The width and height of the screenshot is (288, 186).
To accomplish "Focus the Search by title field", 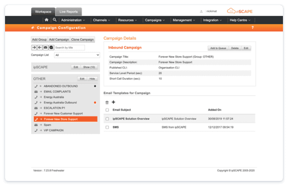I will coord(70,47).
